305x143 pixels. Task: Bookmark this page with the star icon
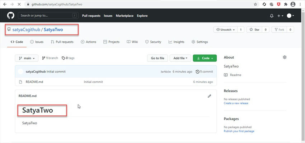[x=255, y=4]
